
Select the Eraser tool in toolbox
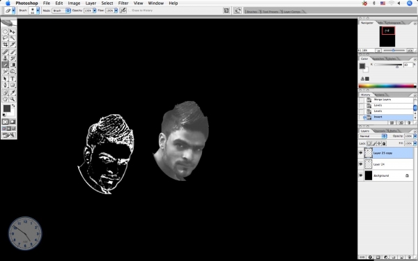(5, 65)
